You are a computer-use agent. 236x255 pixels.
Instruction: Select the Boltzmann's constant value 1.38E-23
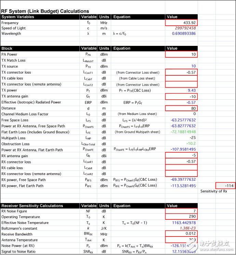[x=181, y=228]
